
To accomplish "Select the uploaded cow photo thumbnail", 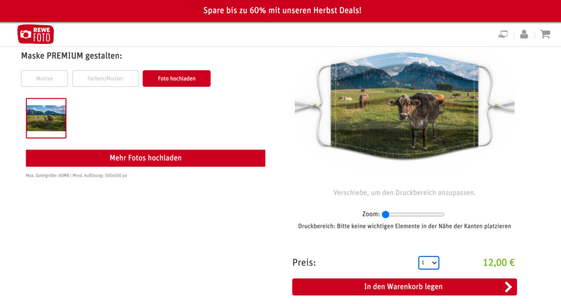I will [46, 118].
